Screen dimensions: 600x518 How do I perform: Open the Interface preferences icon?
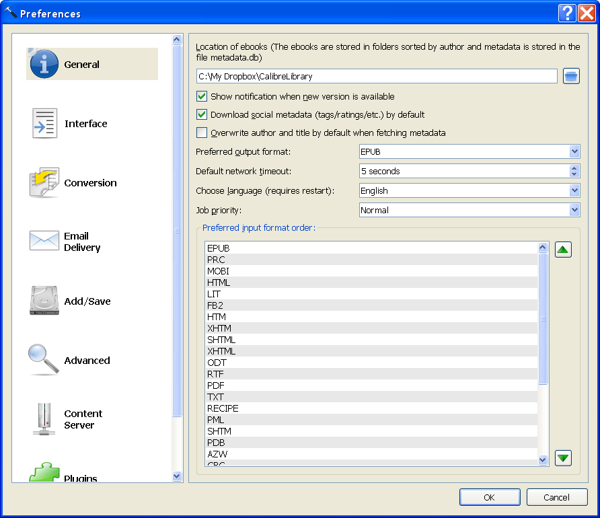[44, 124]
